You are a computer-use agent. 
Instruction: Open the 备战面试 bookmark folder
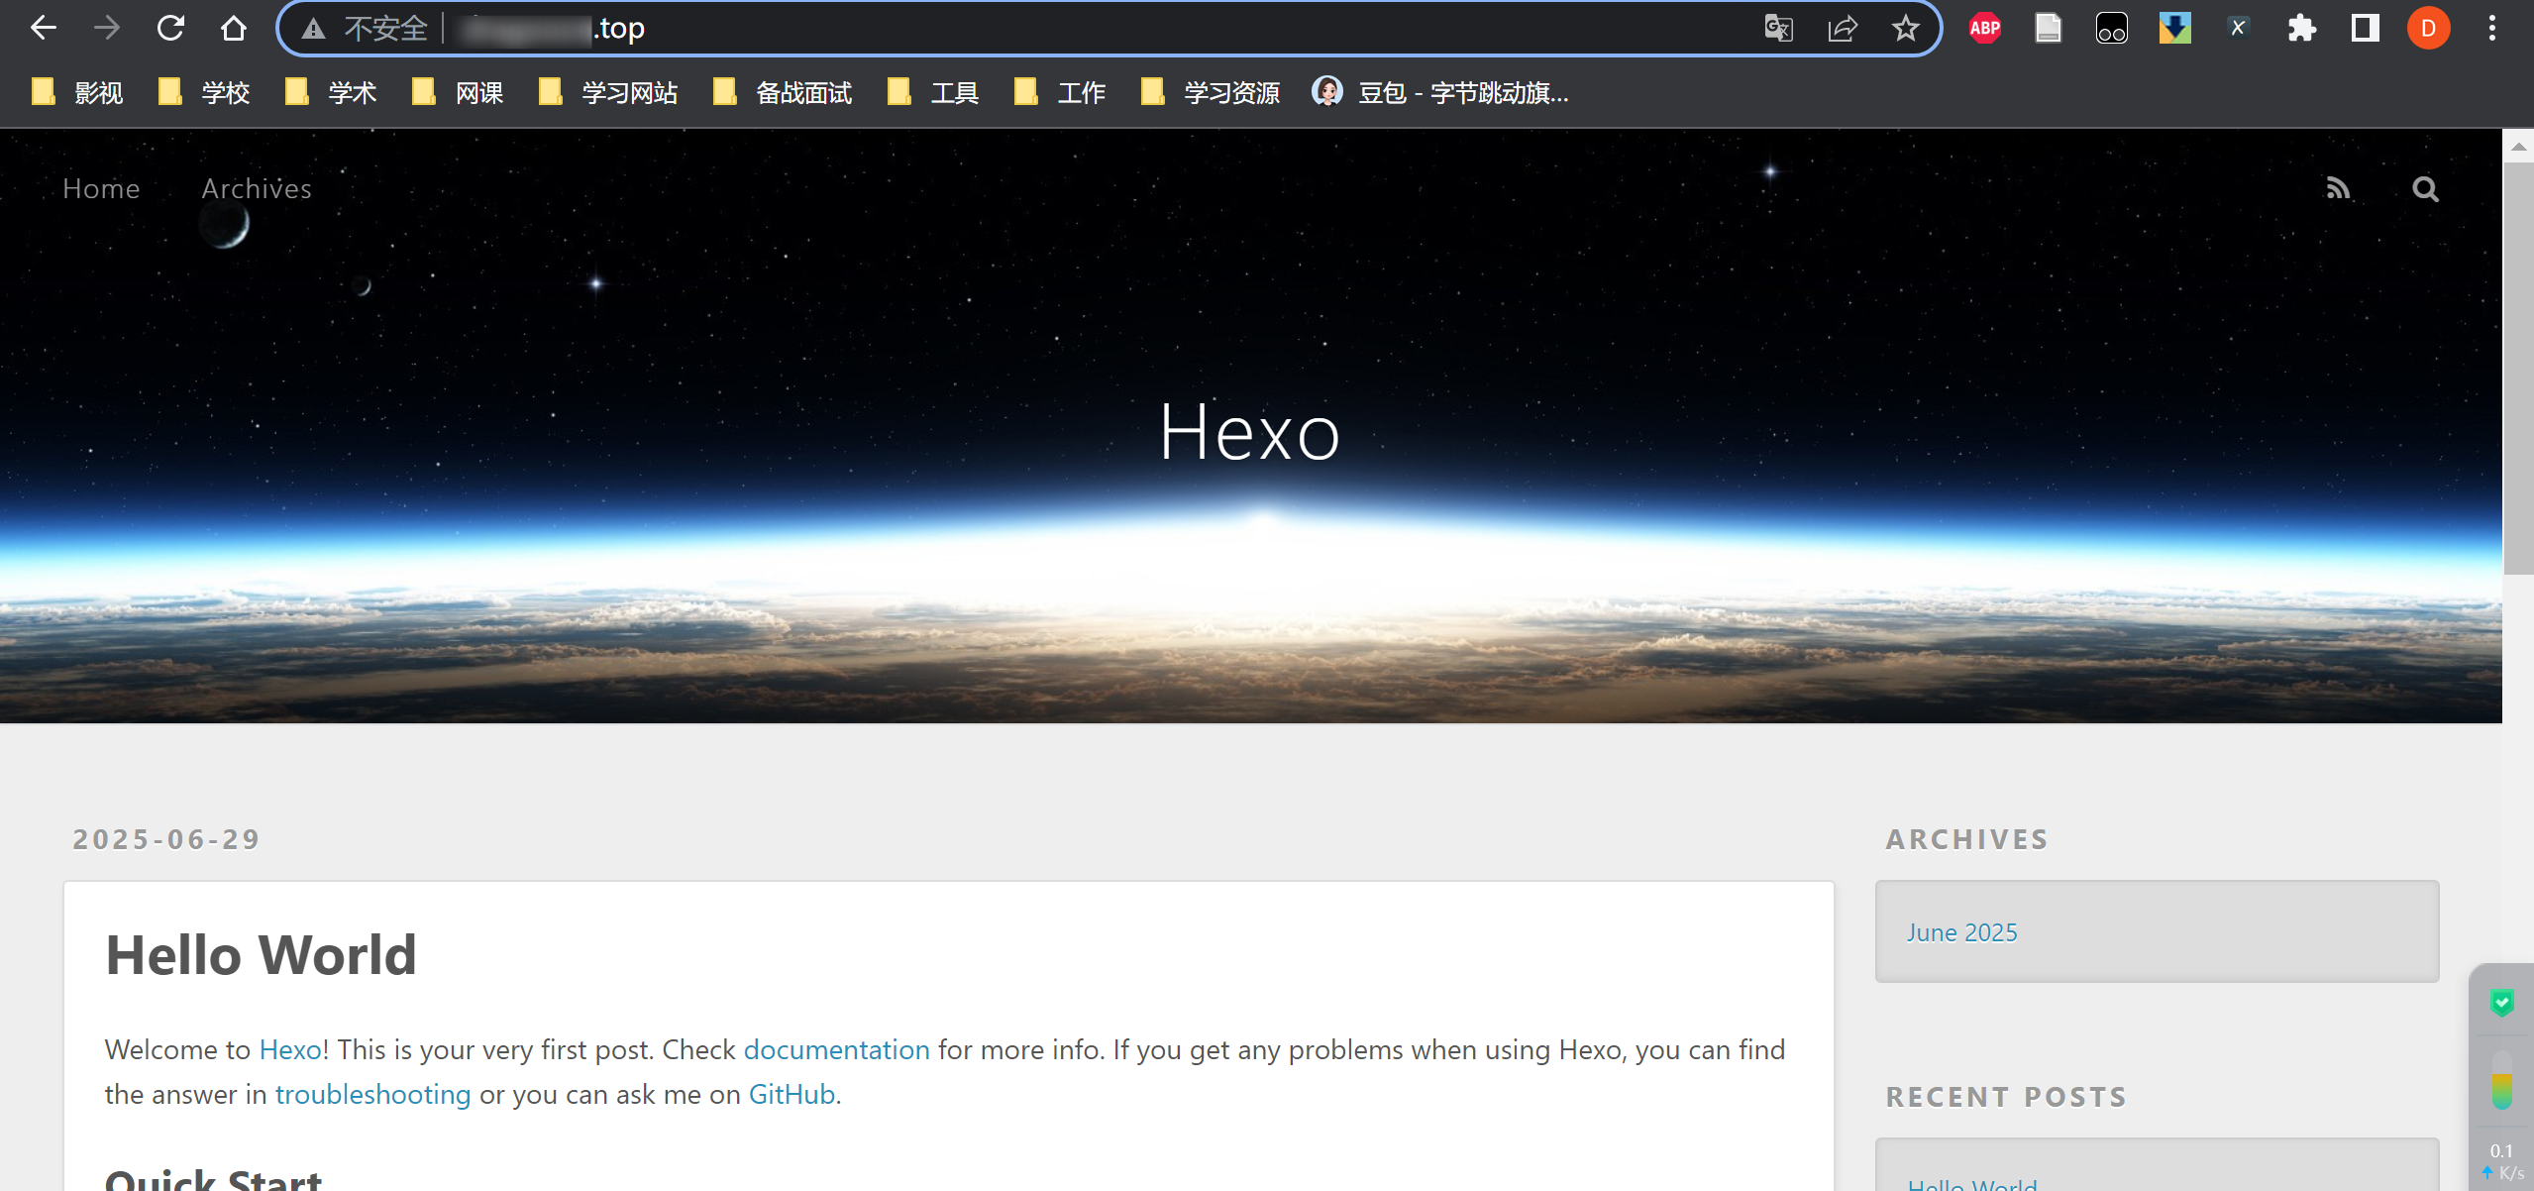(x=783, y=93)
